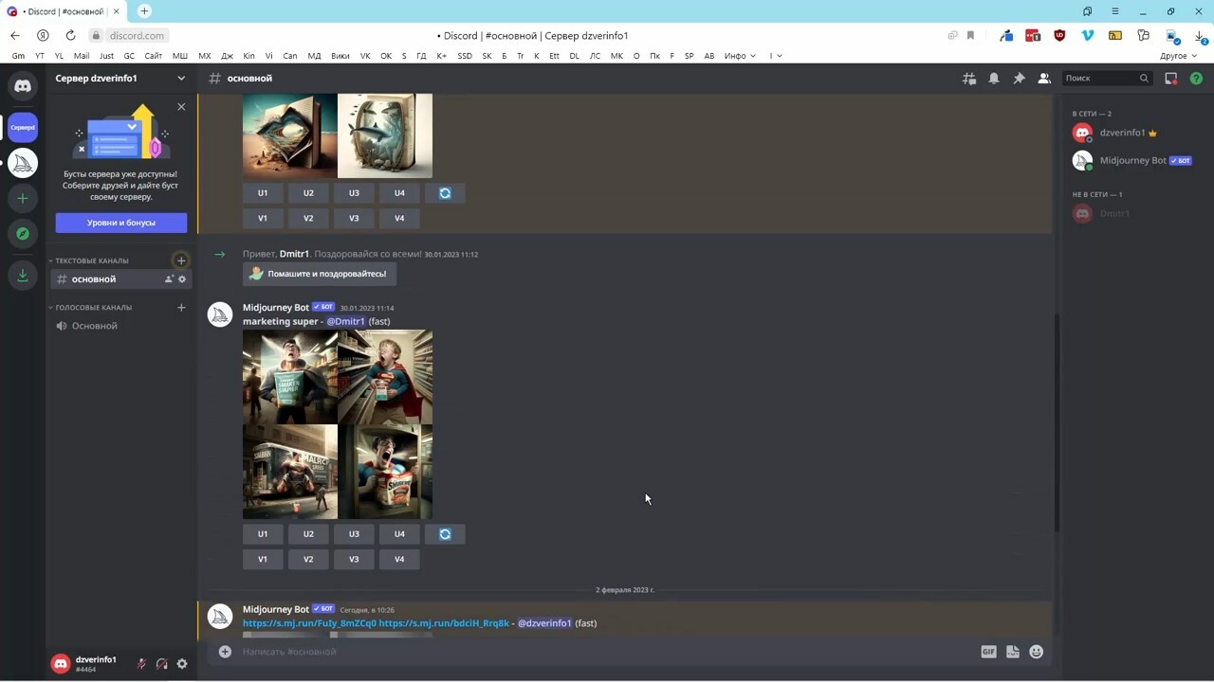Reload the page in the browser
This screenshot has width=1214, height=682.
click(x=70, y=35)
